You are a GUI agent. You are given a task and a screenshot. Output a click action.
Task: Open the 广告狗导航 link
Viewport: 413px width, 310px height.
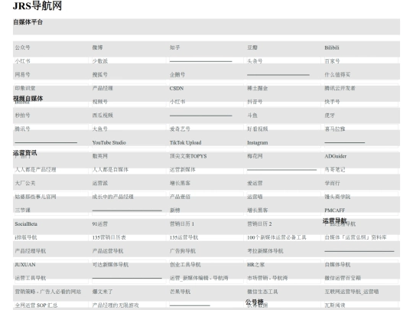click(183, 251)
